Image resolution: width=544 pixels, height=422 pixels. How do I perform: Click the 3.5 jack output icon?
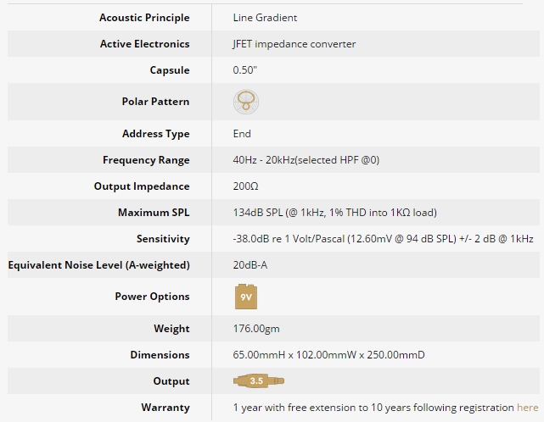[x=259, y=380]
